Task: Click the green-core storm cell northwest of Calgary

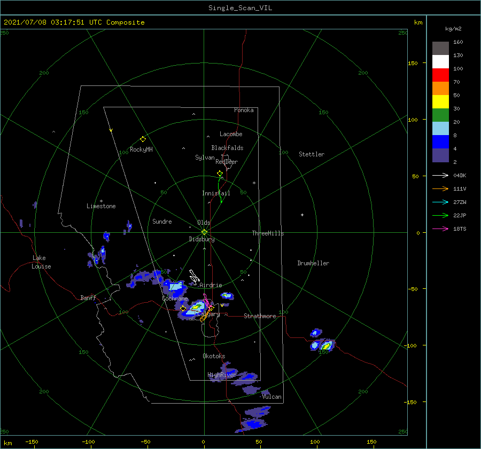Action: [196, 306]
